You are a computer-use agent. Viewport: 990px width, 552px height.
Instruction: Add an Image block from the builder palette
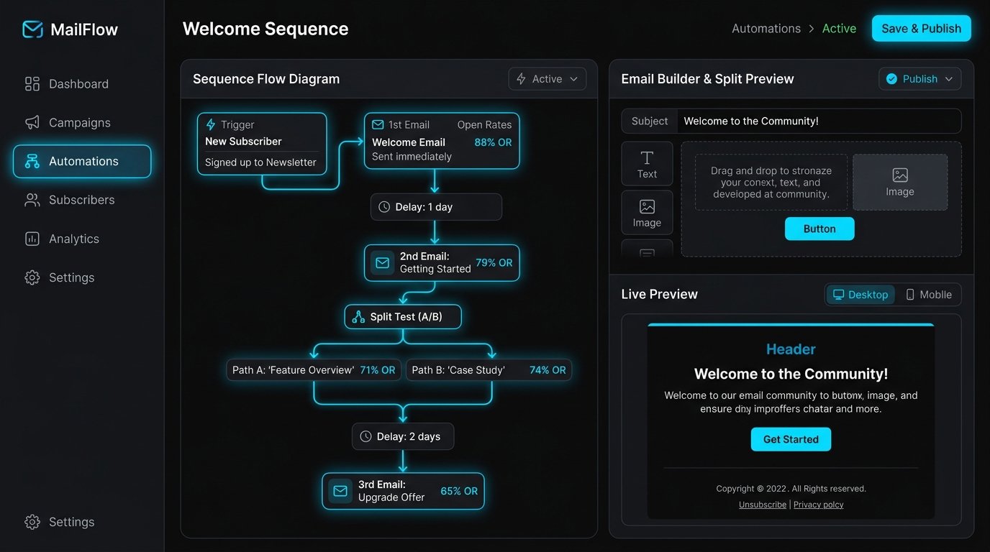pyautogui.click(x=647, y=213)
